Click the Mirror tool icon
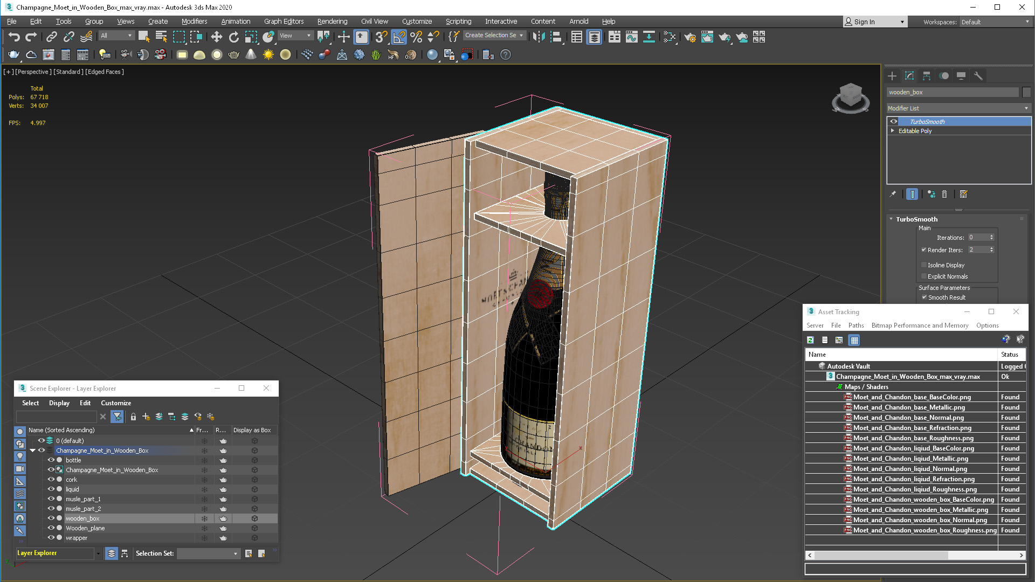 coord(539,37)
